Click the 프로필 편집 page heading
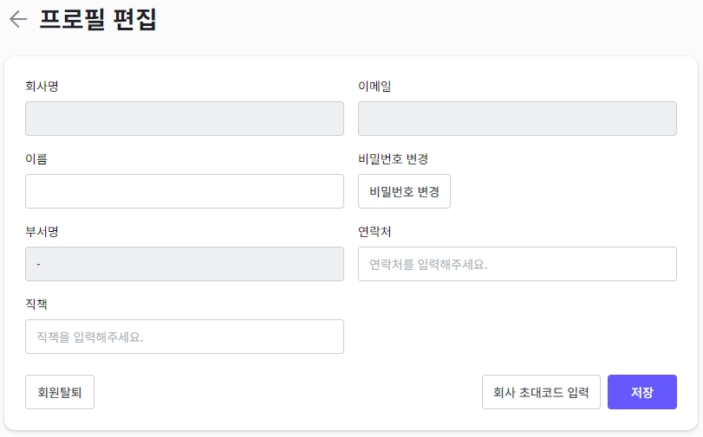The image size is (703, 437). [x=98, y=20]
